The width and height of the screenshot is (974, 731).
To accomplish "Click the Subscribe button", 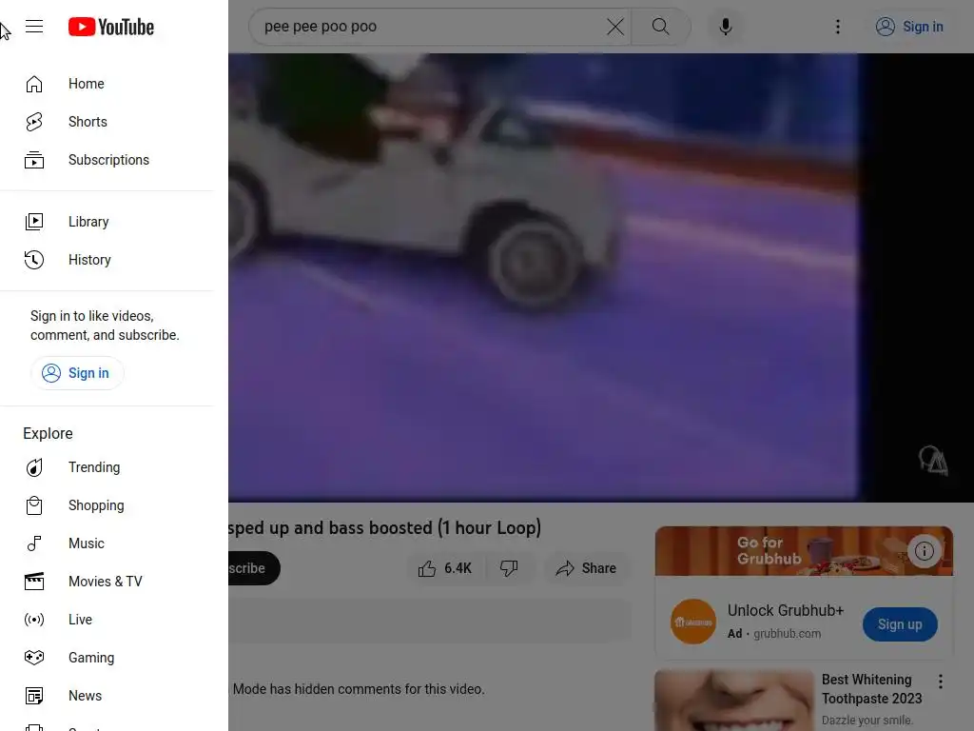I will [x=253, y=568].
